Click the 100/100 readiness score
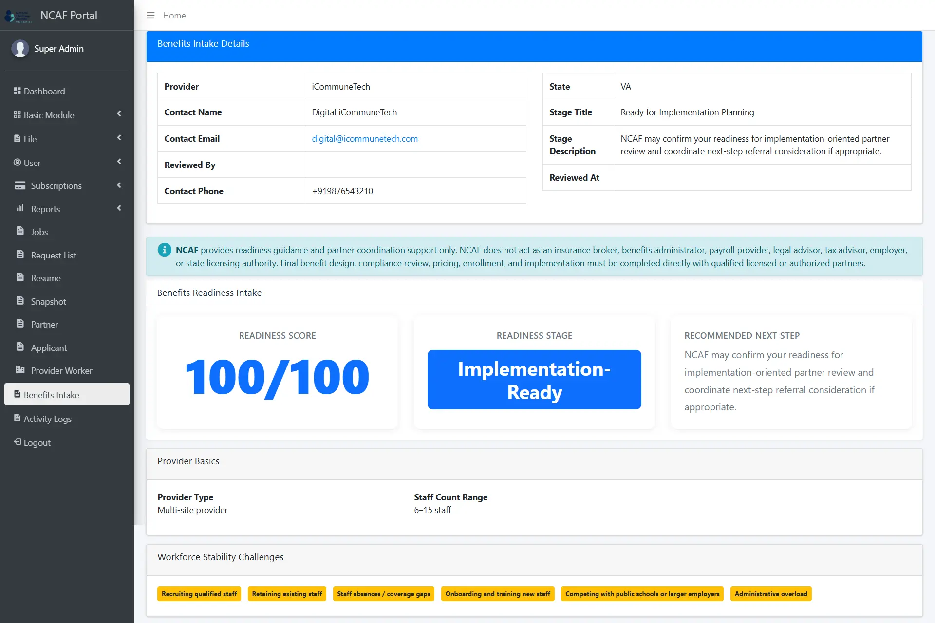 (x=277, y=377)
